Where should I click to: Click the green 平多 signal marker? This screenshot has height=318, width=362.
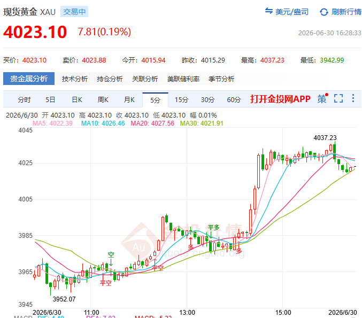pos(213,228)
